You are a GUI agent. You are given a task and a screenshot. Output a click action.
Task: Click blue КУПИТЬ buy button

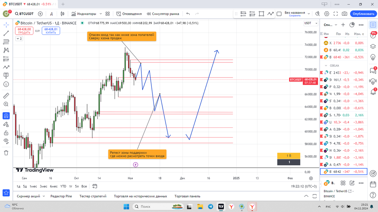point(51,31)
